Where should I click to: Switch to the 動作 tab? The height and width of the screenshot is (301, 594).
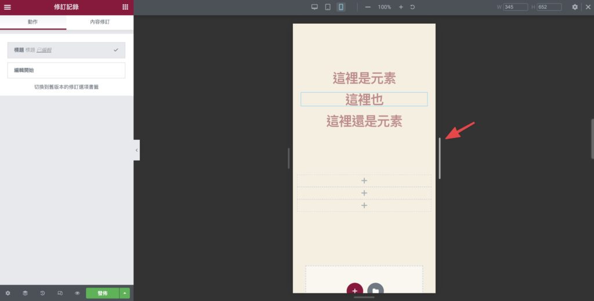[33, 22]
